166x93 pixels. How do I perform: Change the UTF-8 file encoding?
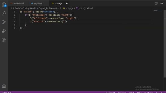pyautogui.click(x=132, y=92)
